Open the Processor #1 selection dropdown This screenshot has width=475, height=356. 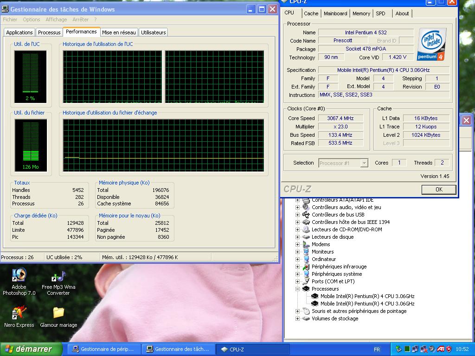click(364, 163)
